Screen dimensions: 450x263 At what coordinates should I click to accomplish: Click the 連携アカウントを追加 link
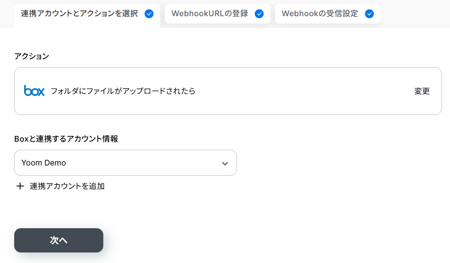[x=67, y=186]
